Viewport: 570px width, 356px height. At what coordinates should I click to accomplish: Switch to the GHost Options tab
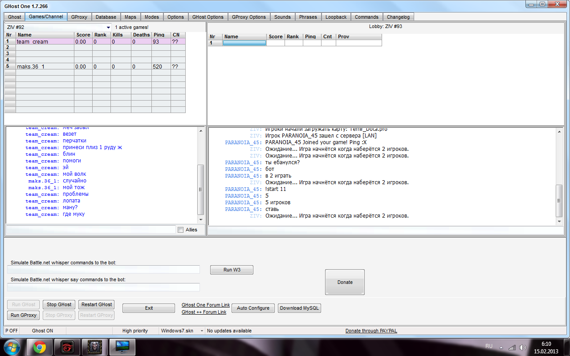click(208, 17)
